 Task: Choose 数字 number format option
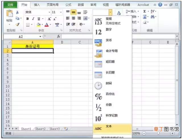pos(112,32)
